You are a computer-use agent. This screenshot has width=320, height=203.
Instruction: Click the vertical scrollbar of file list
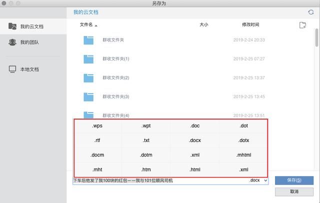click(316, 37)
